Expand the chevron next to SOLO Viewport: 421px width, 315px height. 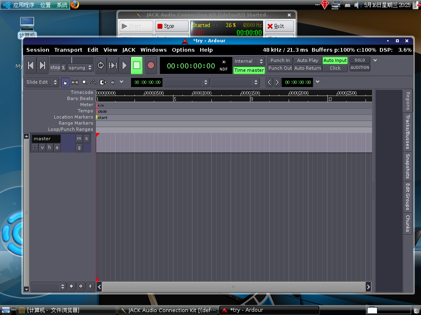[x=375, y=60]
